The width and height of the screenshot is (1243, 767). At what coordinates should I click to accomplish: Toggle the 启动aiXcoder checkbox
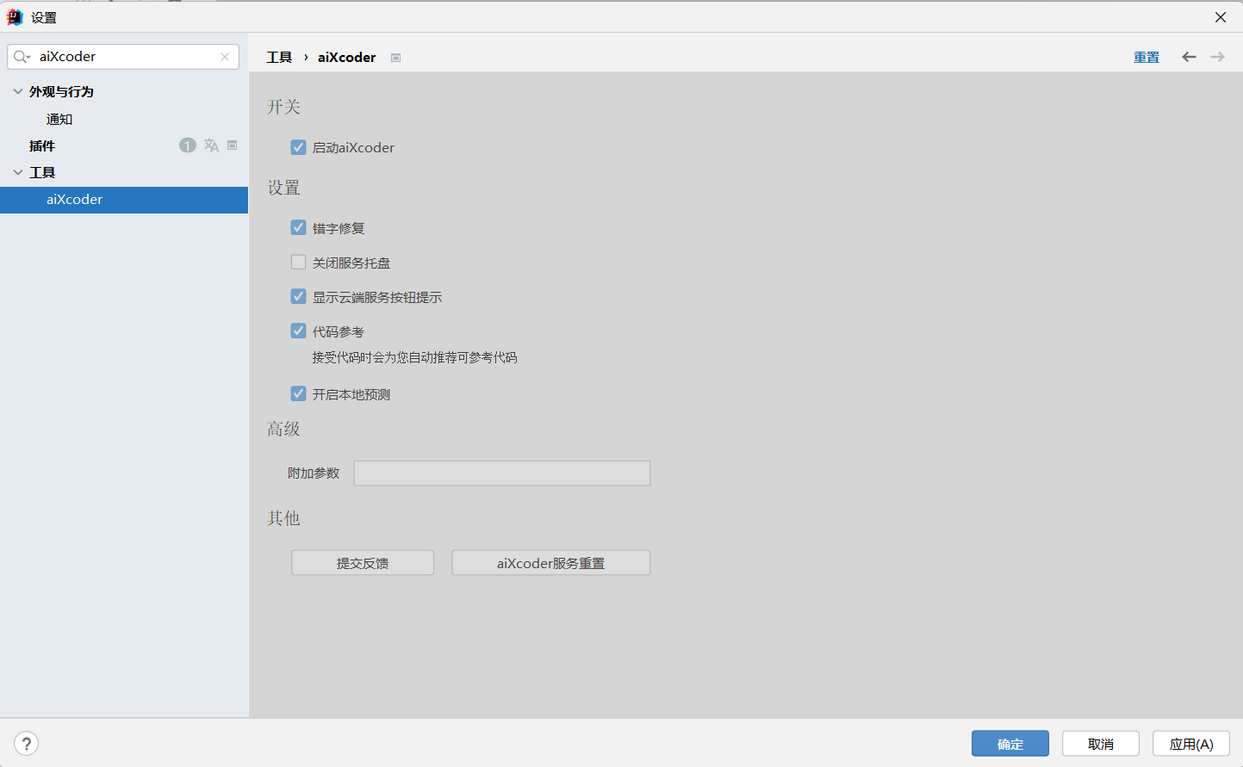point(299,147)
